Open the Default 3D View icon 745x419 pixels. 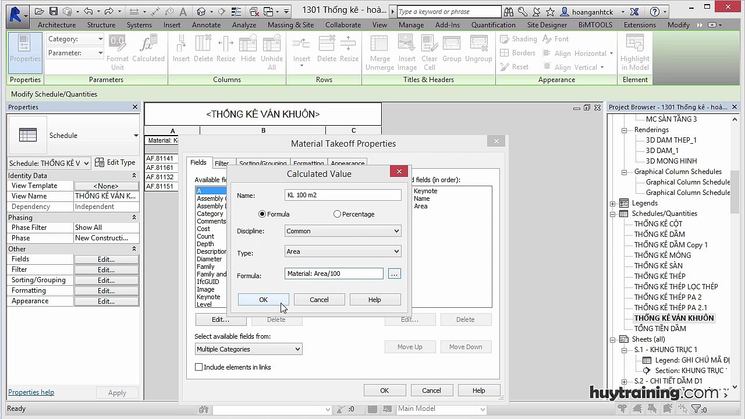coord(201,12)
